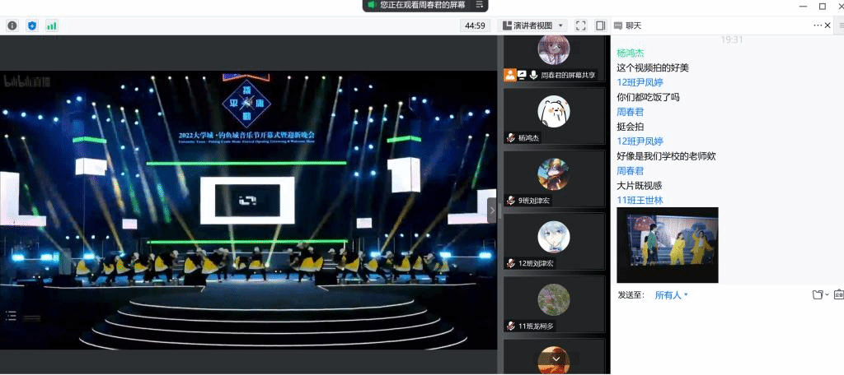844x375 pixels.
Task: Click the 44:59 meeting timer
Action: [x=476, y=25]
